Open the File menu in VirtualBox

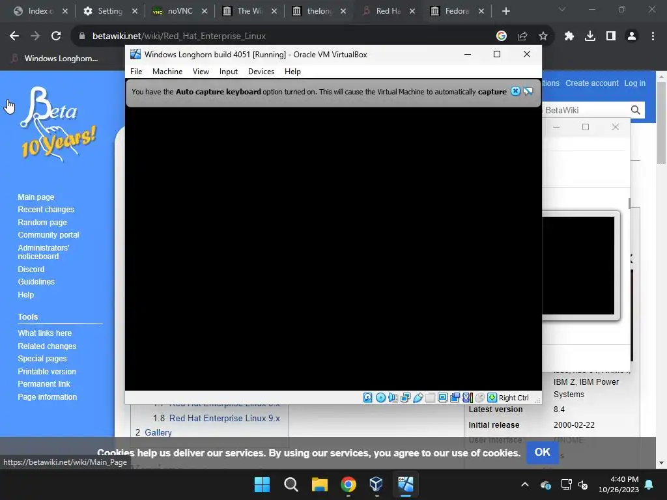click(136, 72)
